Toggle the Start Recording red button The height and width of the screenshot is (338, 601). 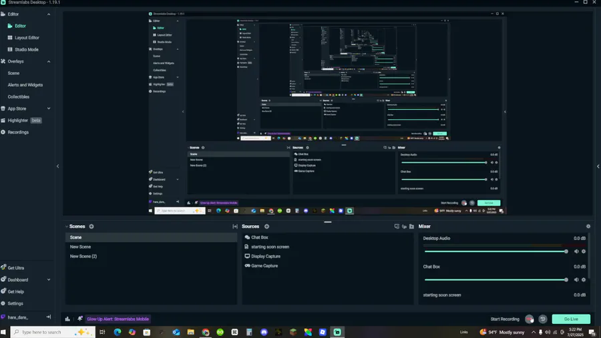530,319
